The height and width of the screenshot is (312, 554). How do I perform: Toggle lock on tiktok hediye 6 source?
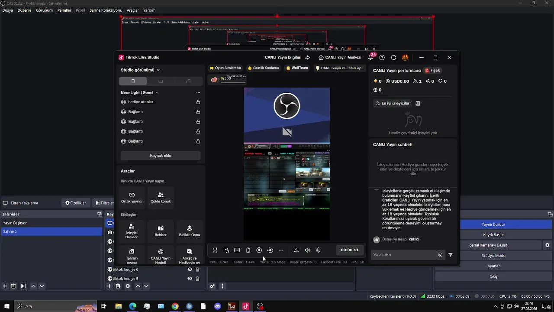[x=197, y=270]
